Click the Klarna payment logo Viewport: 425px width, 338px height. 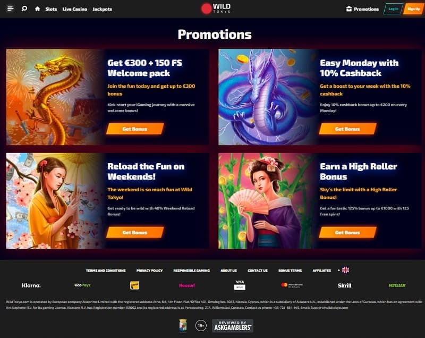click(x=31, y=285)
